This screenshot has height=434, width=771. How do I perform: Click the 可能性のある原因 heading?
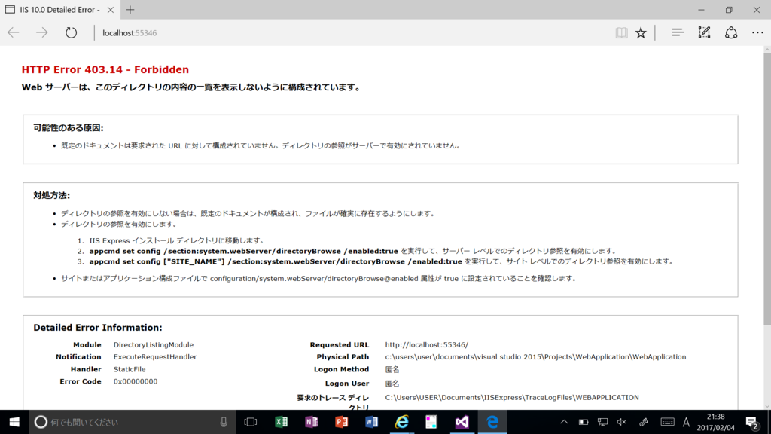tap(69, 128)
